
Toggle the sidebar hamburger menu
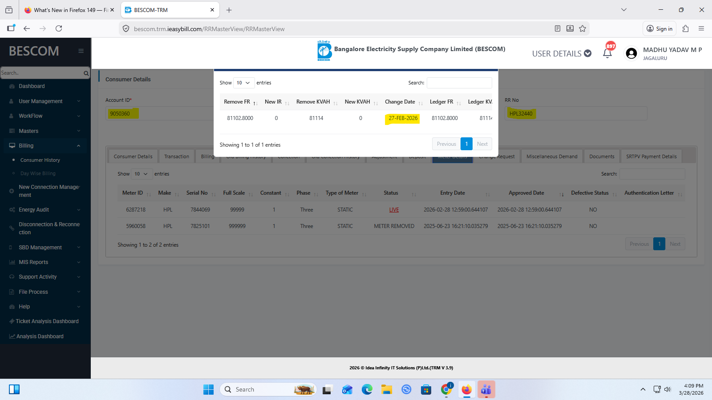(x=81, y=51)
